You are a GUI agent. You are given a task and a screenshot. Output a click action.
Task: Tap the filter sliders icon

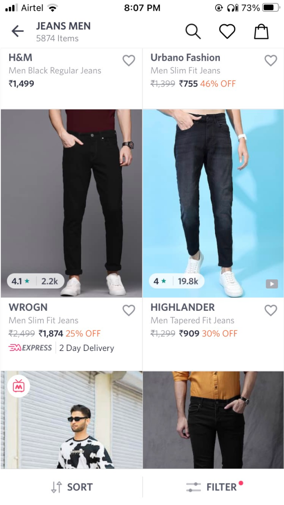[x=194, y=487]
